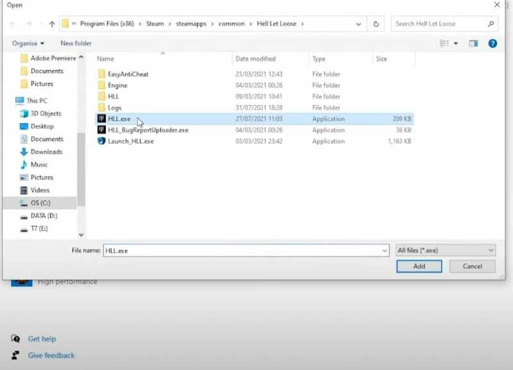This screenshot has height=370, width=513.
Task: Click the chevron after Hell Let Loose
Action: [x=302, y=24]
